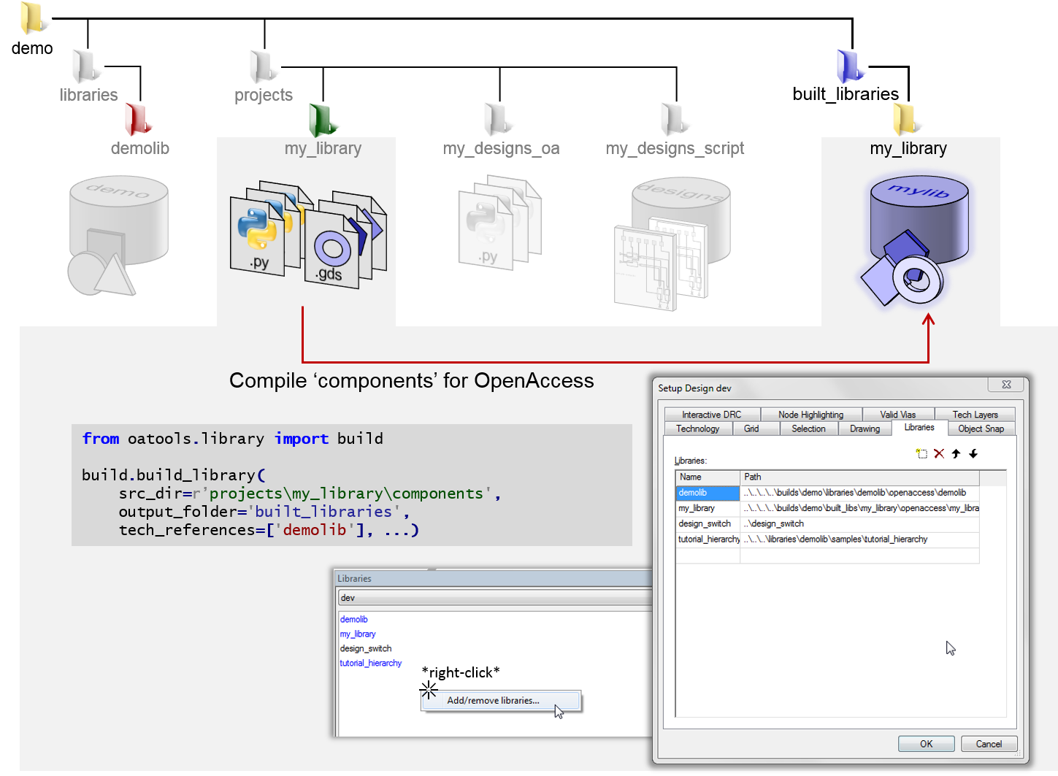Click the blue folder icon at top right
The width and height of the screenshot is (1058, 776).
[x=851, y=66]
